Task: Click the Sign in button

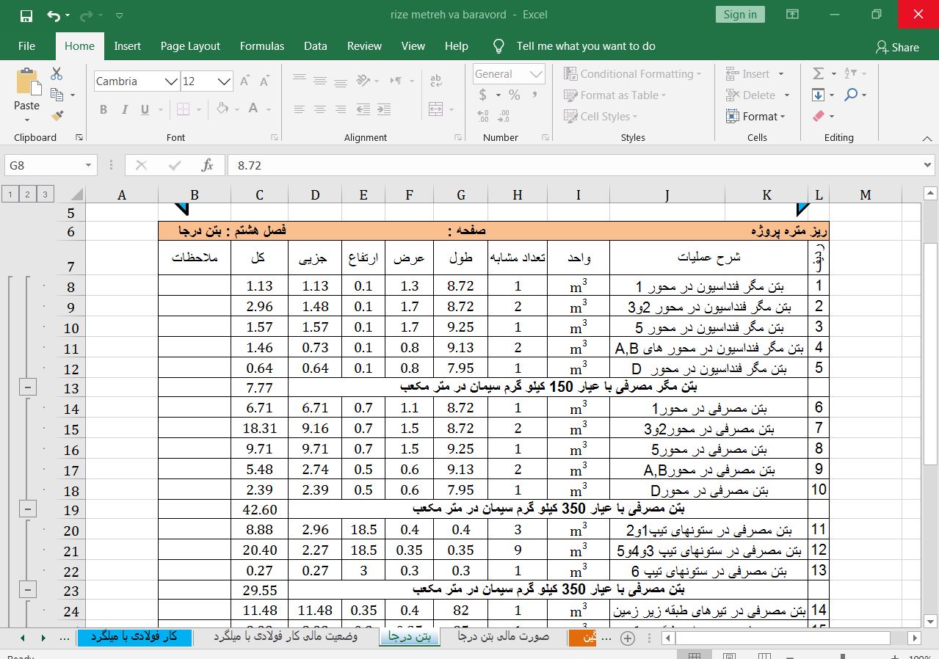Action: click(x=739, y=15)
